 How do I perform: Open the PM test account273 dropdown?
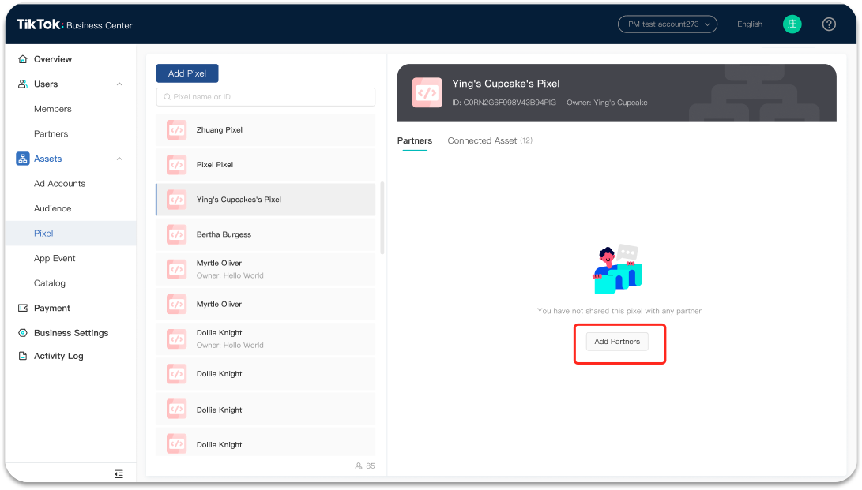pos(668,24)
